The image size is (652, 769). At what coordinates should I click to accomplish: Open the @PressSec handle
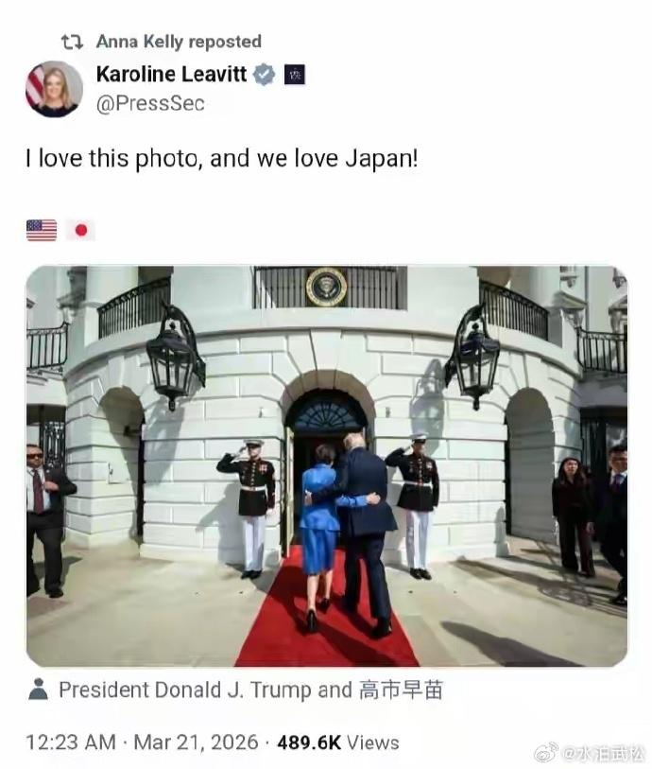click(150, 103)
